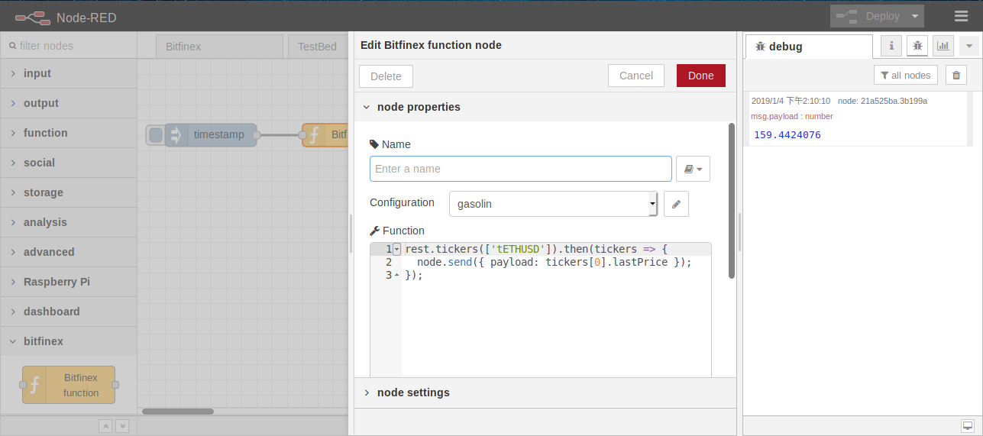Screen dimensions: 983x436
Task: Click the red Done button
Action: 700,76
